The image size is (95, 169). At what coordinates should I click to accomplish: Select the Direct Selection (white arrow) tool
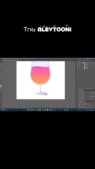(x=1, y=63)
